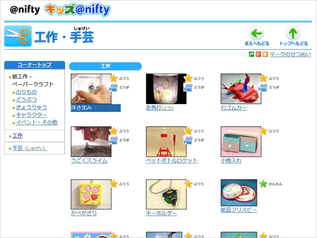Open the コーナートップ sidebar header
The image size is (317, 238).
click(x=34, y=65)
